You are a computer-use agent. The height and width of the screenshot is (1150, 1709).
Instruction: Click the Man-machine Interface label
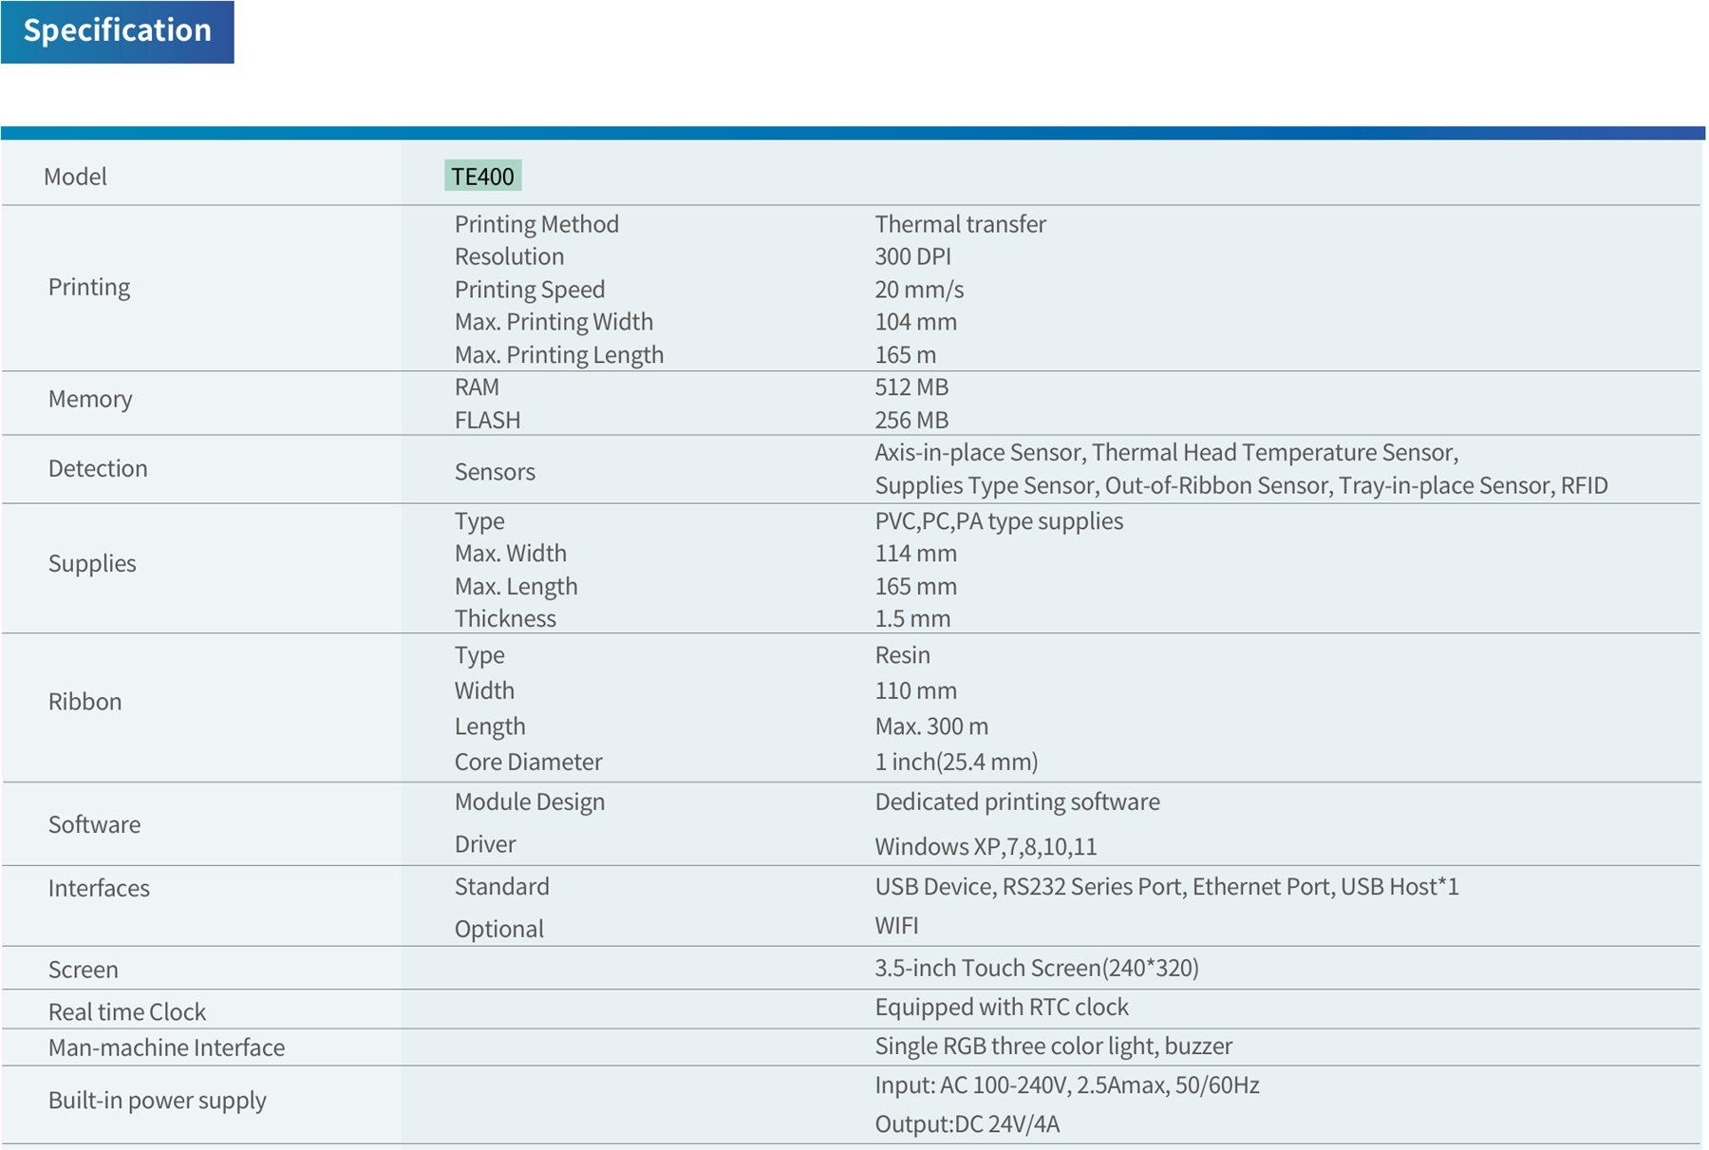pos(166,1047)
